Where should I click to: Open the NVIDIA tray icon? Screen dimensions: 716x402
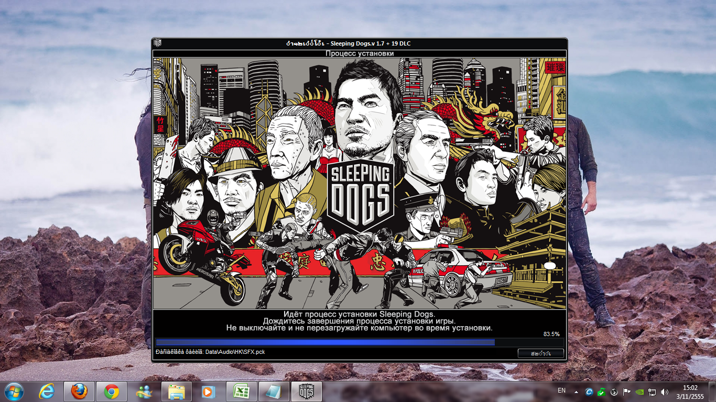click(x=639, y=392)
